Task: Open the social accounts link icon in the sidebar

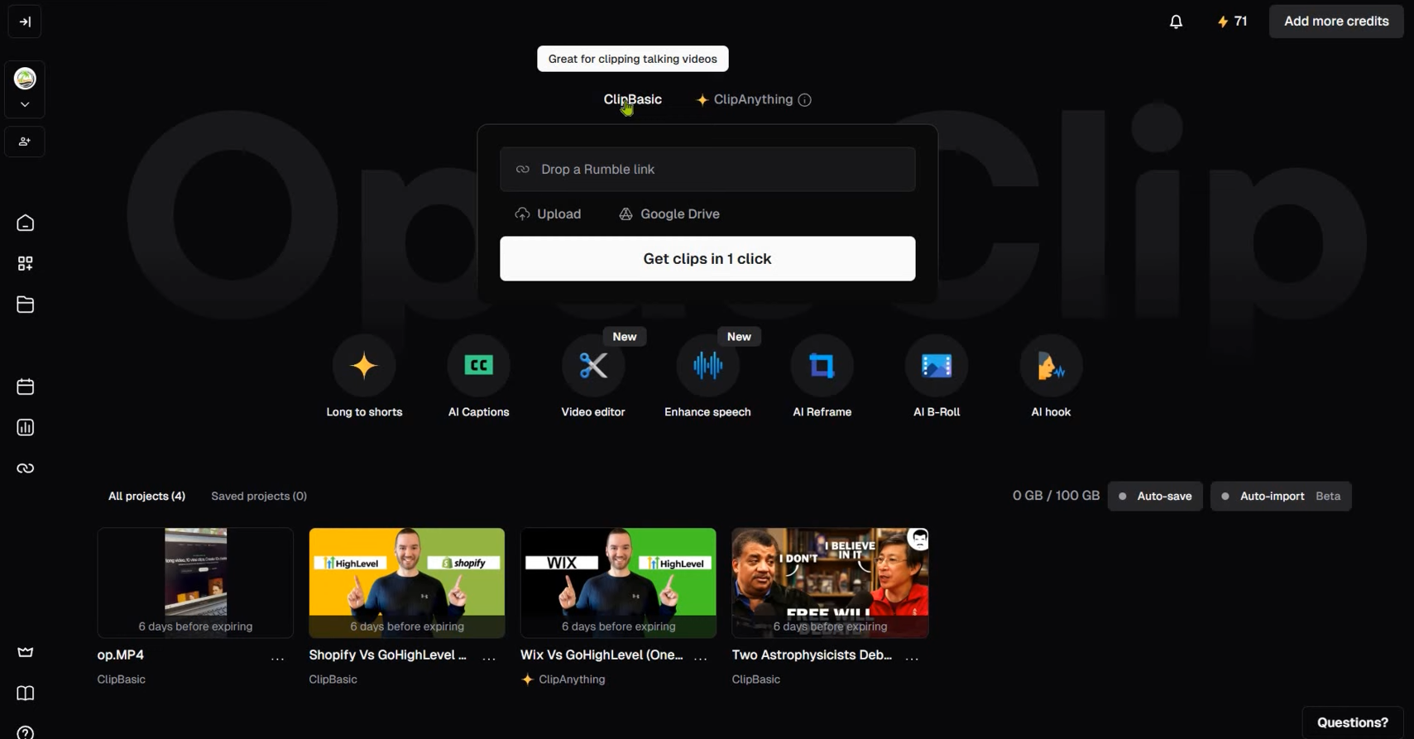Action: click(x=26, y=468)
